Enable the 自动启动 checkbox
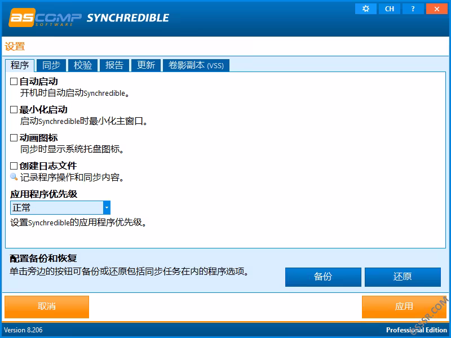Image resolution: width=451 pixels, height=338 pixels. pos(14,82)
